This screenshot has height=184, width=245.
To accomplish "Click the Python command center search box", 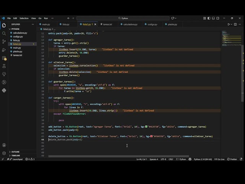I will 123,18.
